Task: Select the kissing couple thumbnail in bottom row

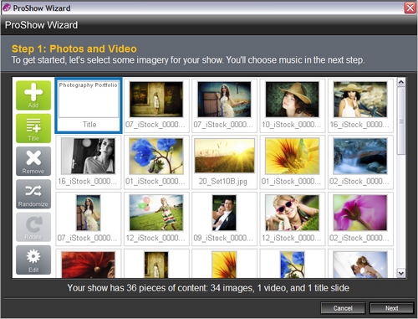Action: [360, 265]
